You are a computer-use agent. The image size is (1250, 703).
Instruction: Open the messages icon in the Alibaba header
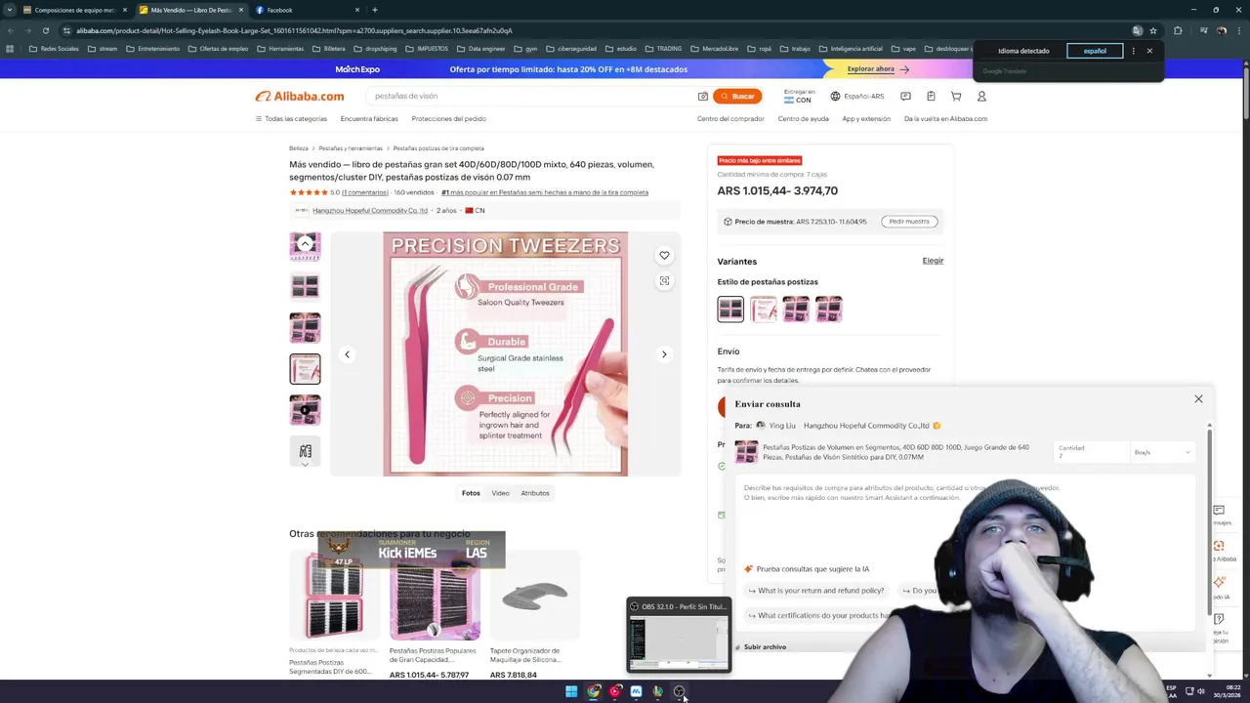[x=905, y=96]
